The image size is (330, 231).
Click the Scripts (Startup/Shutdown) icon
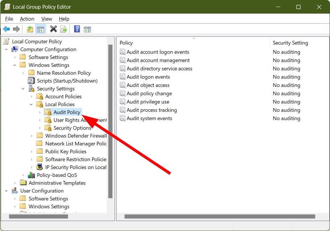point(31,81)
